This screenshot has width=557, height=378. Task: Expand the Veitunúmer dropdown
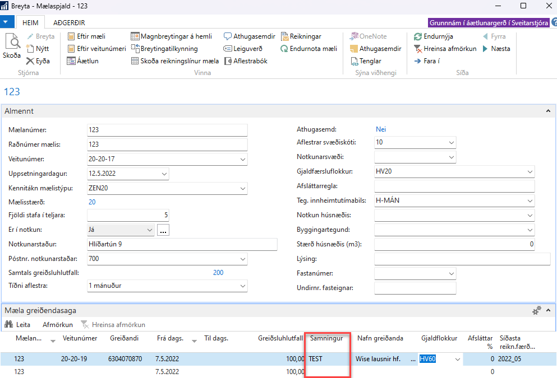[242, 160]
